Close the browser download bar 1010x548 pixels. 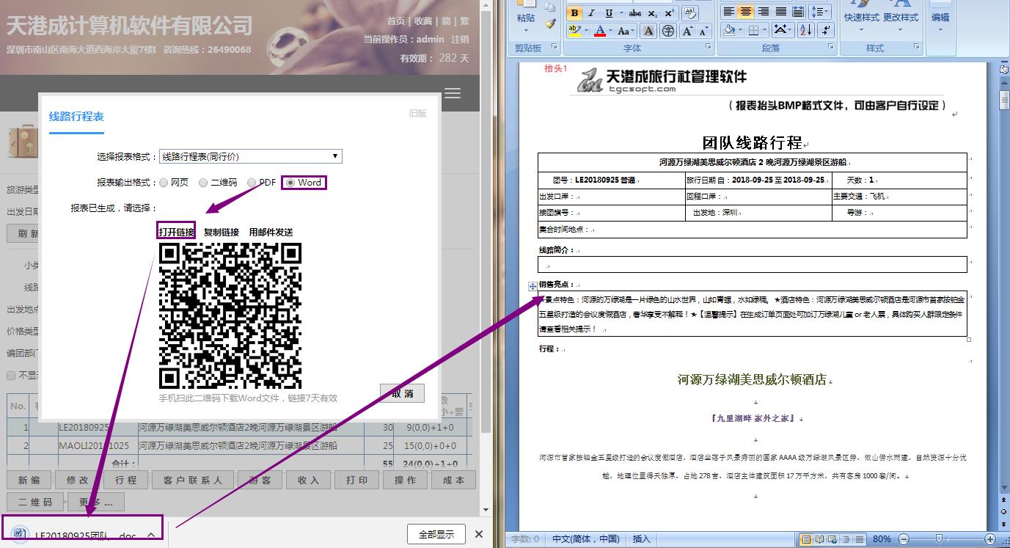point(479,534)
